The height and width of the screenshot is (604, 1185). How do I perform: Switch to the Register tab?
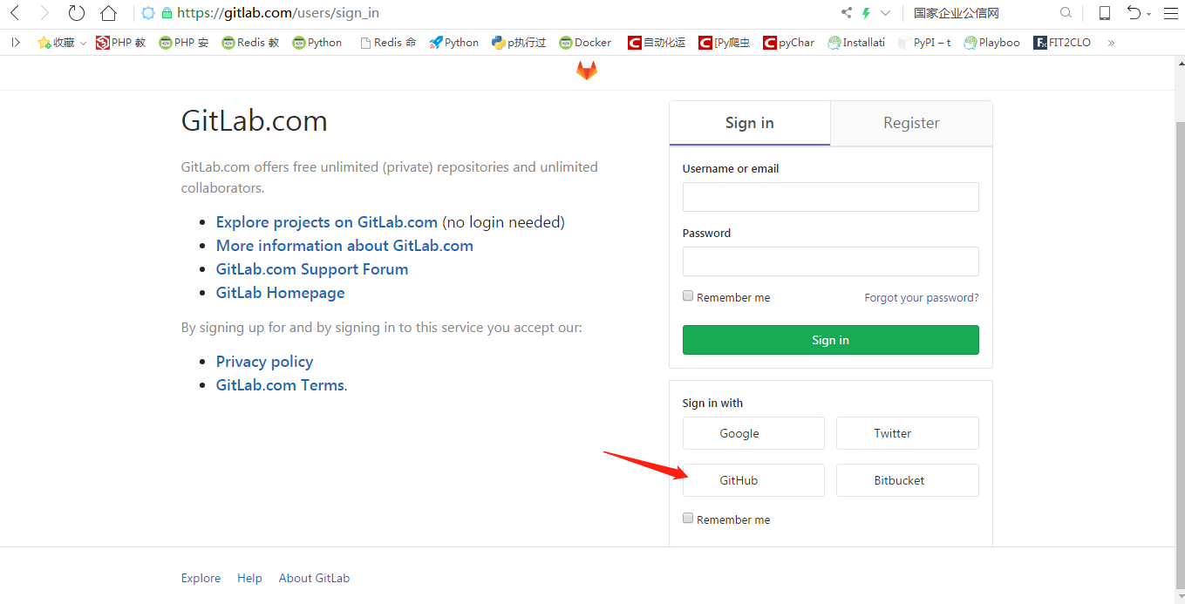(910, 123)
